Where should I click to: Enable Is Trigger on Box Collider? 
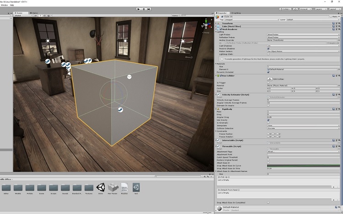pyautogui.click(x=268, y=83)
